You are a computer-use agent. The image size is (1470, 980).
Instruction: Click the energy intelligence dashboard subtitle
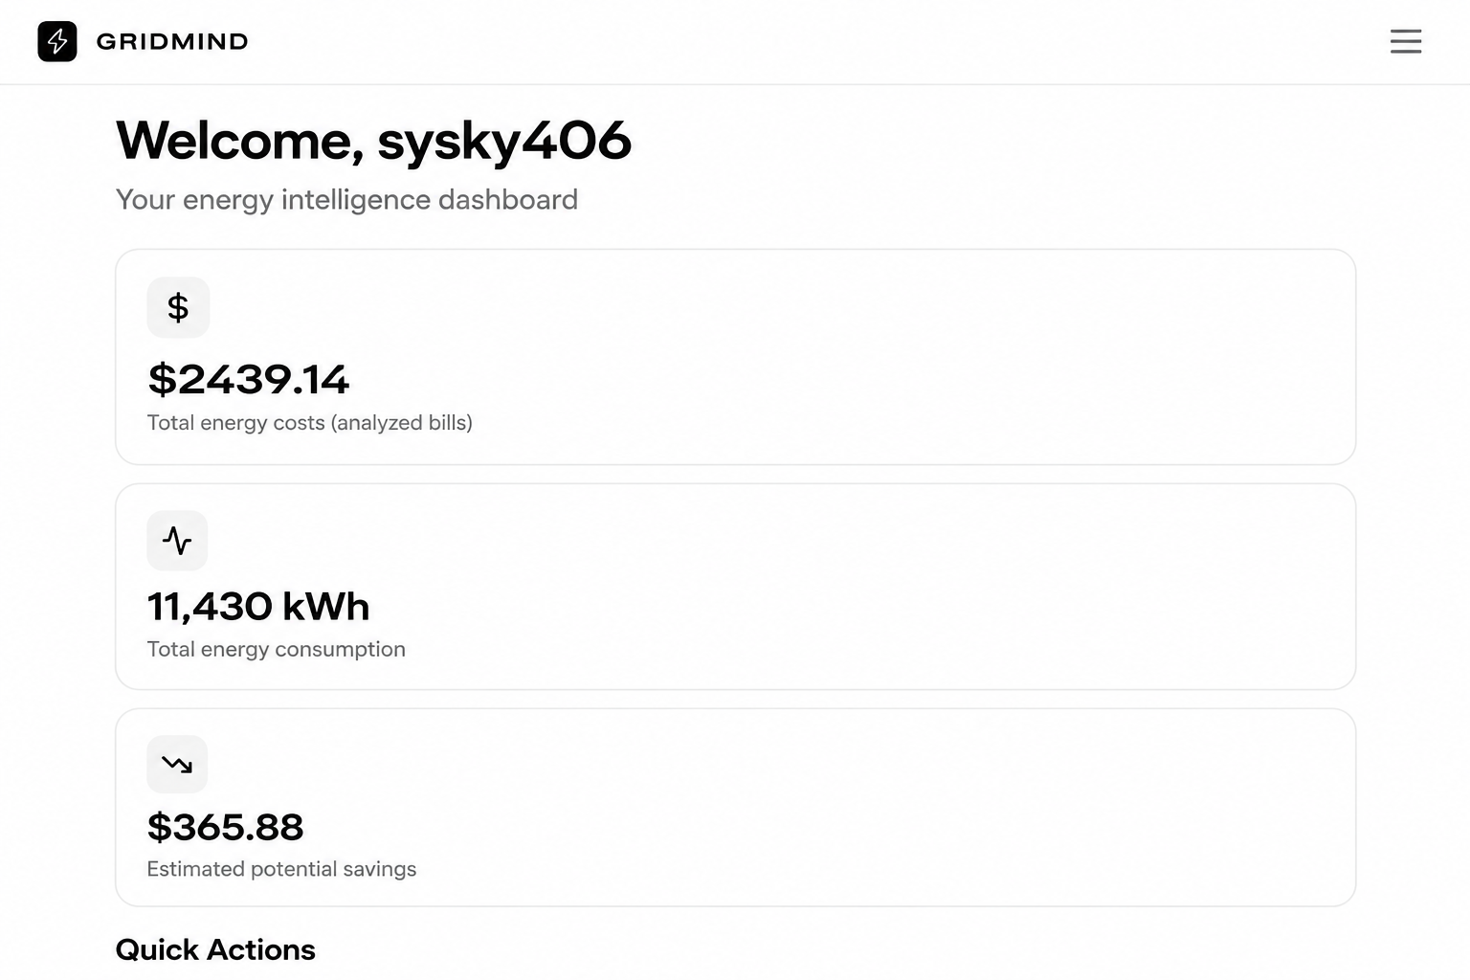[346, 199]
